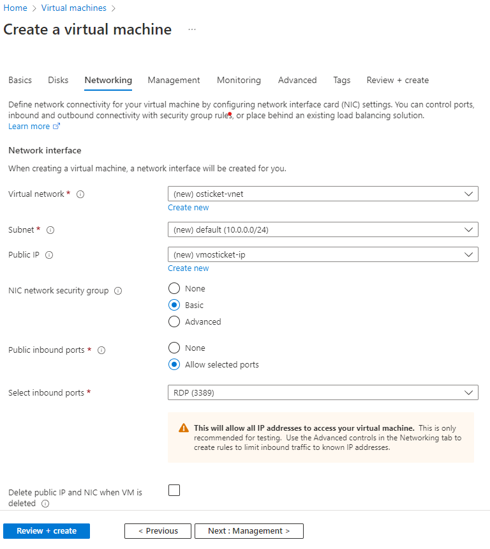Image resolution: width=490 pixels, height=549 pixels.
Task: Click the Review + create button
Action: (x=47, y=531)
